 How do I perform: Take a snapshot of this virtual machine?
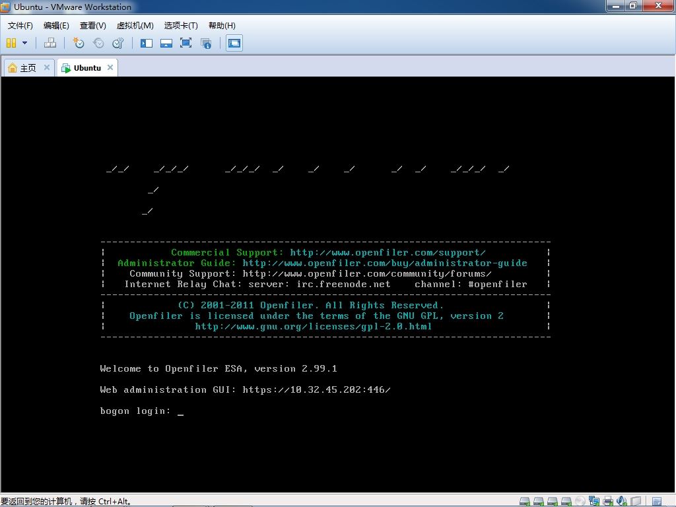tap(78, 43)
